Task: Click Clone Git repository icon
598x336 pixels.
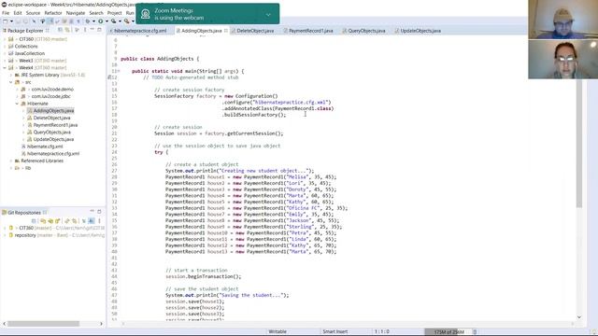Action: [50, 220]
